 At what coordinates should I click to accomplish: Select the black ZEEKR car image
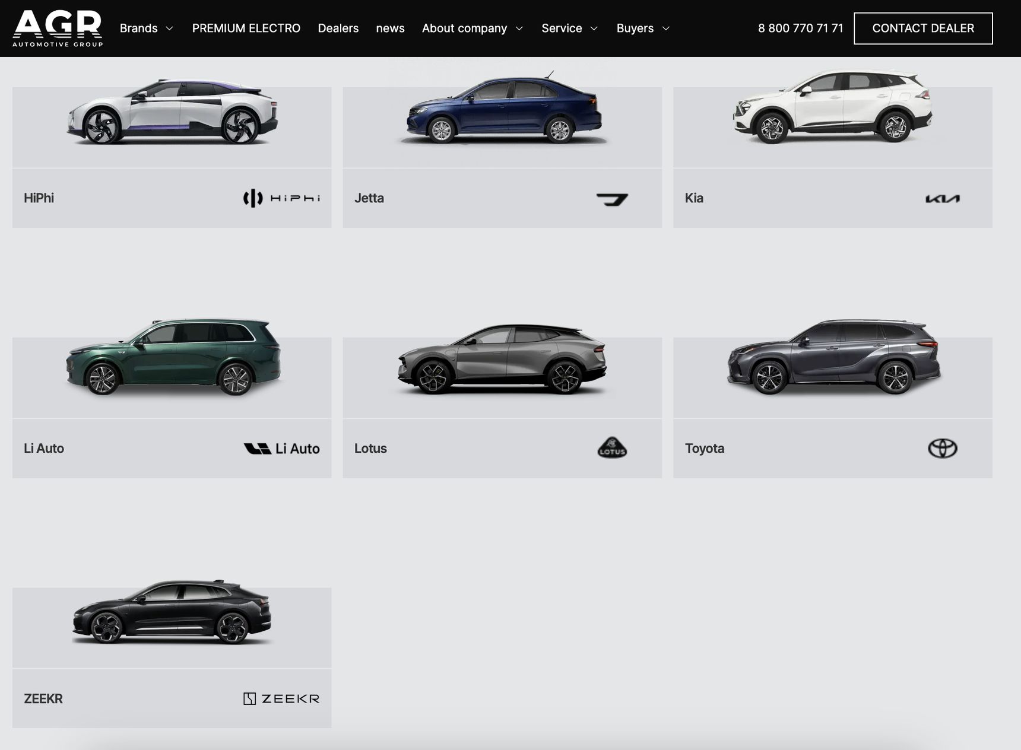coord(172,612)
